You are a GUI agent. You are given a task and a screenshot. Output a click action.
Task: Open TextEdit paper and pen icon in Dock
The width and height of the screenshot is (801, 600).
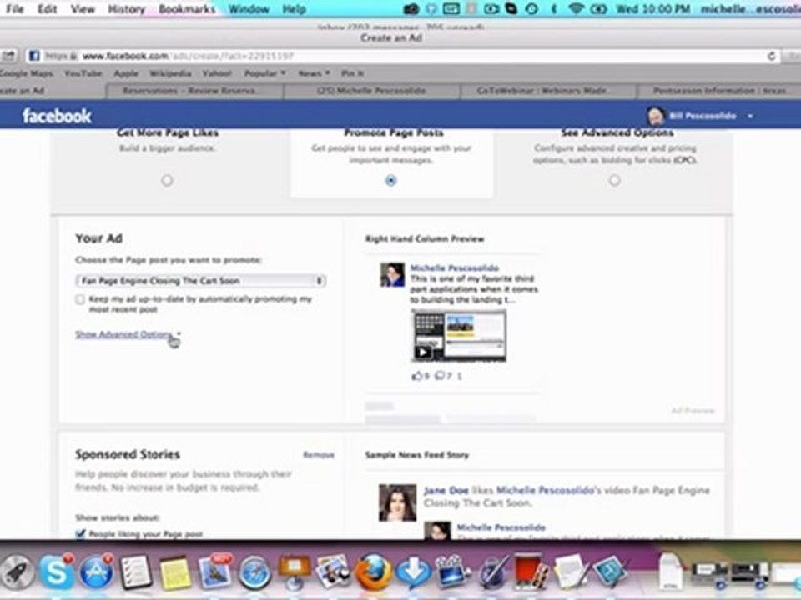[x=571, y=572]
